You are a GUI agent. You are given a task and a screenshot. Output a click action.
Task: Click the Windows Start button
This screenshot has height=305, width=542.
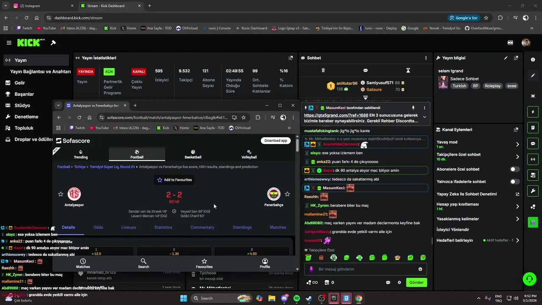coord(183,298)
